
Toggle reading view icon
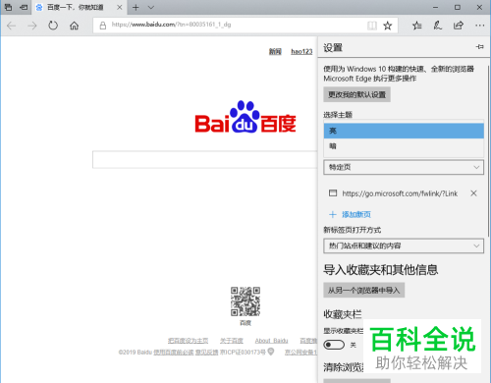point(372,26)
